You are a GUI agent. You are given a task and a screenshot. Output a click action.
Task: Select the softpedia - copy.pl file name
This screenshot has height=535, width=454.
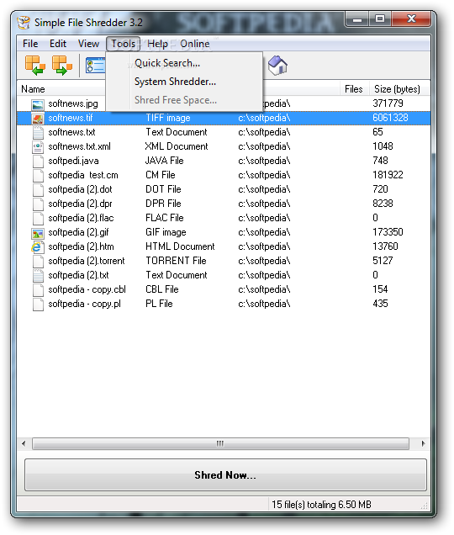coord(84,305)
